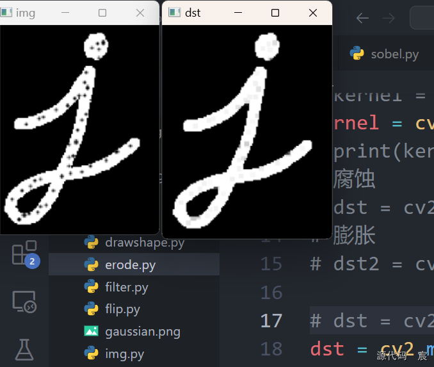Click the commented dst2 code line
This screenshot has height=367, width=434.
(372, 264)
